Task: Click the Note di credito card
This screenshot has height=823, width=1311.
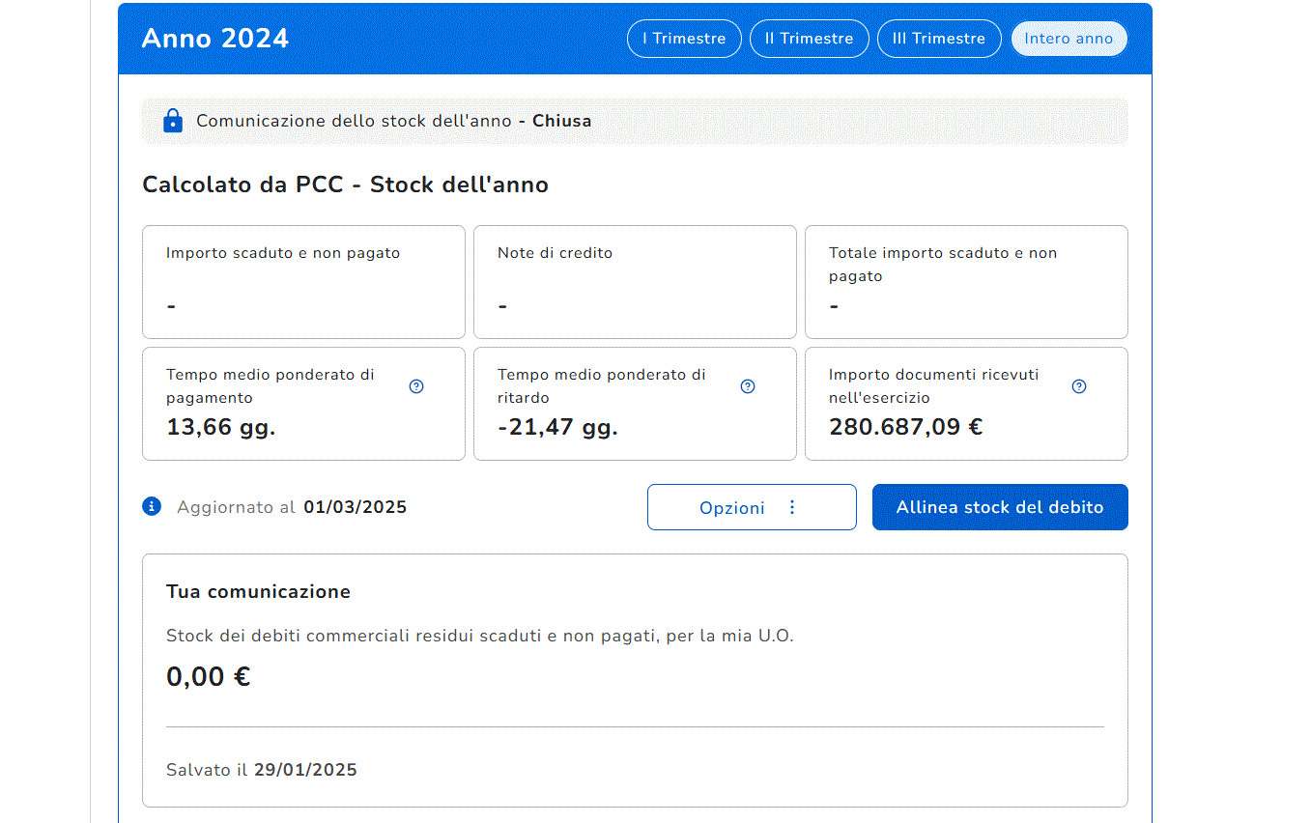Action: tap(635, 282)
